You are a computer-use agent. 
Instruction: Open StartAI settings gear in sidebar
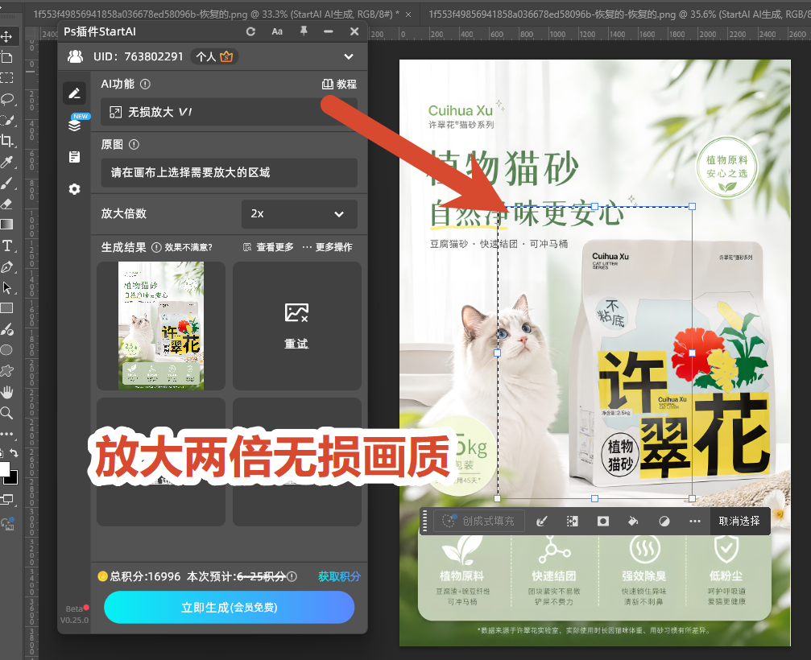[74, 189]
